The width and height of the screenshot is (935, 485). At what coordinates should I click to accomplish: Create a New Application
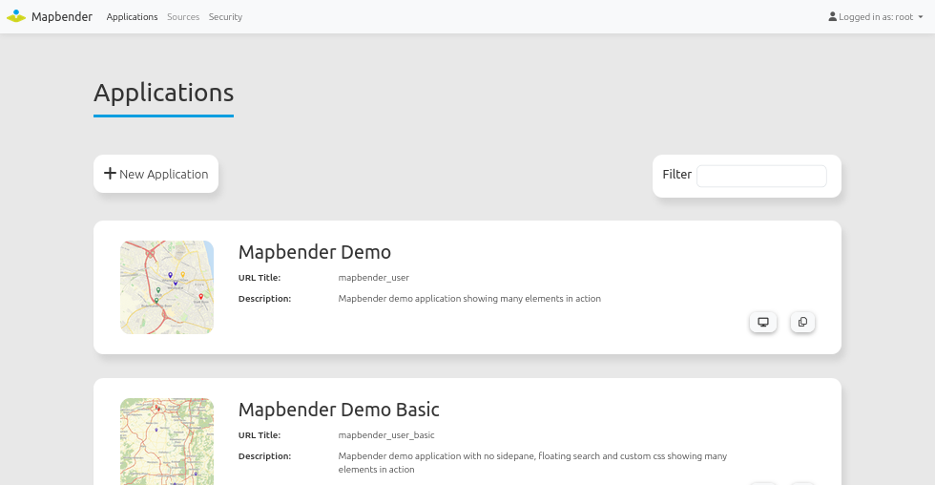[156, 174]
